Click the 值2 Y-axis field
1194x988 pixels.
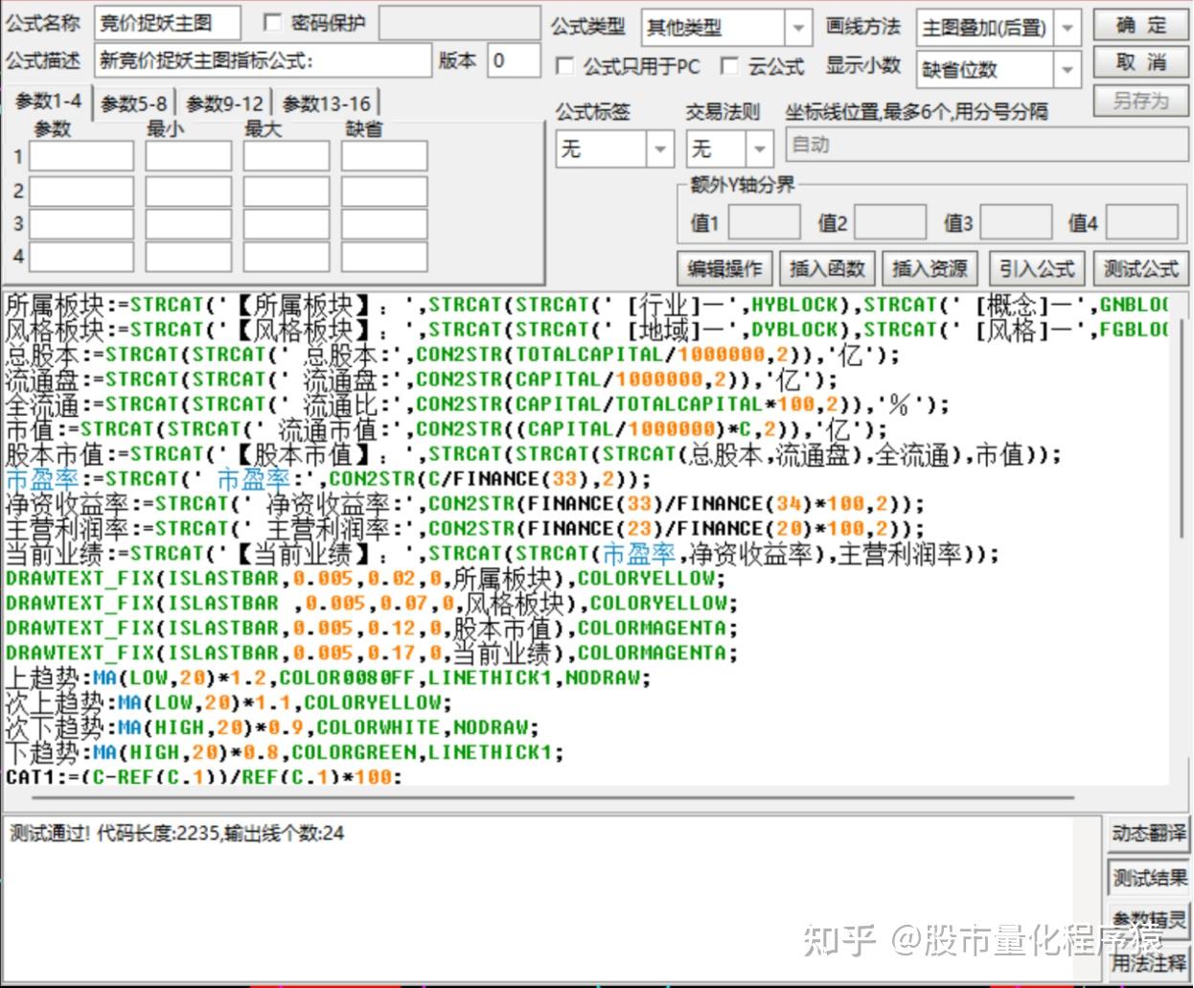[x=889, y=222]
